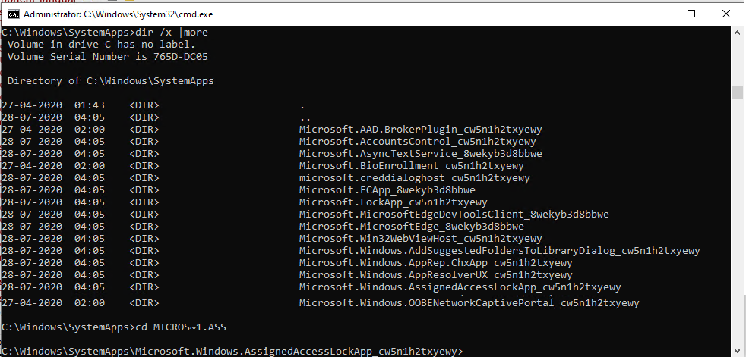The image size is (746, 357).
Task: Click Microsoft.Windows.AppResolverUX_cw5n1h2txyewy entry
Action: click(x=436, y=275)
